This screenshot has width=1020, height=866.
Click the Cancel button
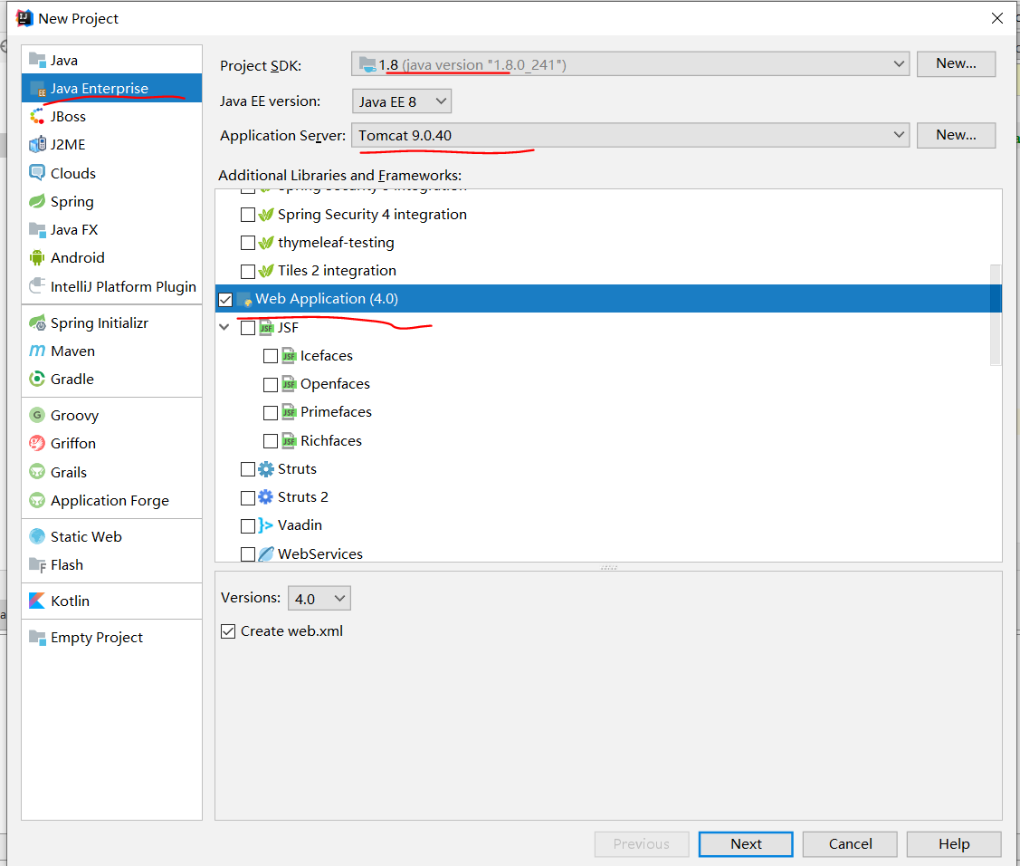point(850,844)
